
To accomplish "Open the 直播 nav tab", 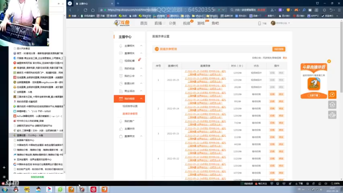I will (158, 23).
